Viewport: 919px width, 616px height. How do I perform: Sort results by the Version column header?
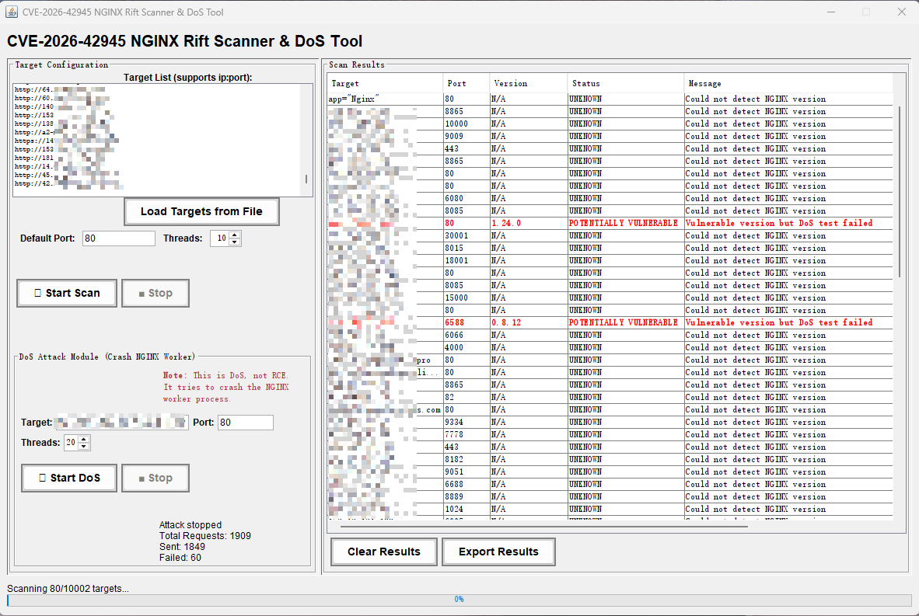(528, 83)
